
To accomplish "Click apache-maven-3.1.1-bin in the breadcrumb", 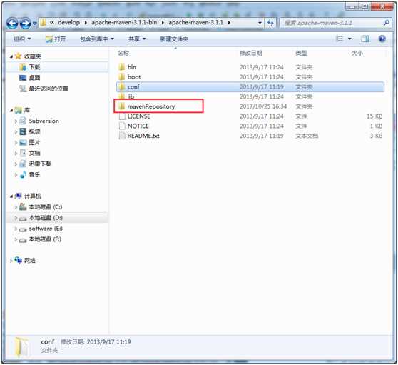I will [124, 22].
